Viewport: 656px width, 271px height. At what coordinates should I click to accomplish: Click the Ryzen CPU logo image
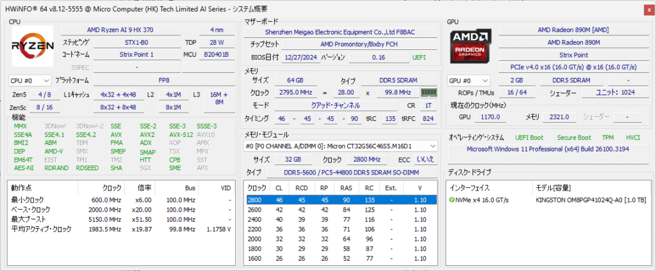coord(33,46)
